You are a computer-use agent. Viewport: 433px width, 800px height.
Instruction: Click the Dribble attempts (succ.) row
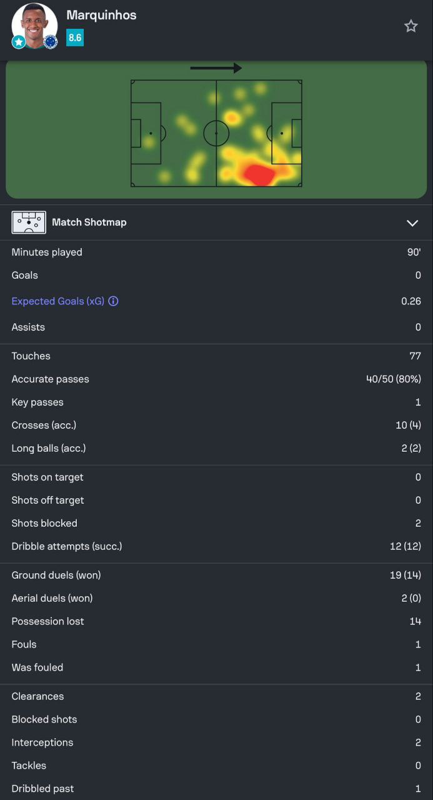click(216, 546)
